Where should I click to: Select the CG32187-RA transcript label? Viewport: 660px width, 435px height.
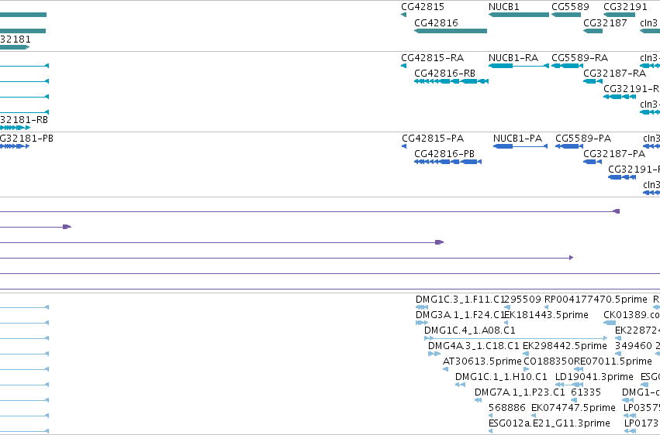(614, 74)
